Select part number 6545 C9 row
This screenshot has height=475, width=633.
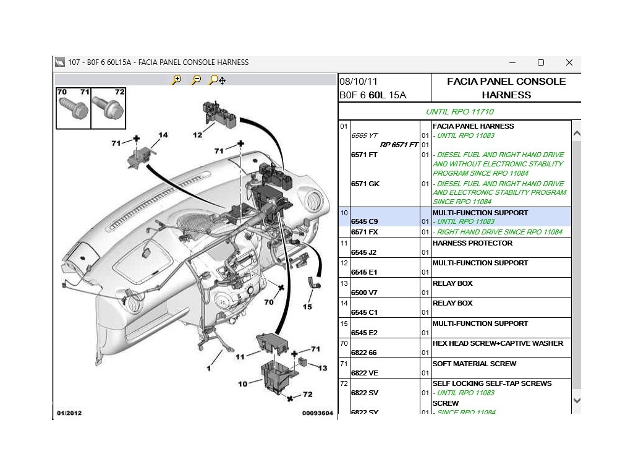tap(364, 221)
